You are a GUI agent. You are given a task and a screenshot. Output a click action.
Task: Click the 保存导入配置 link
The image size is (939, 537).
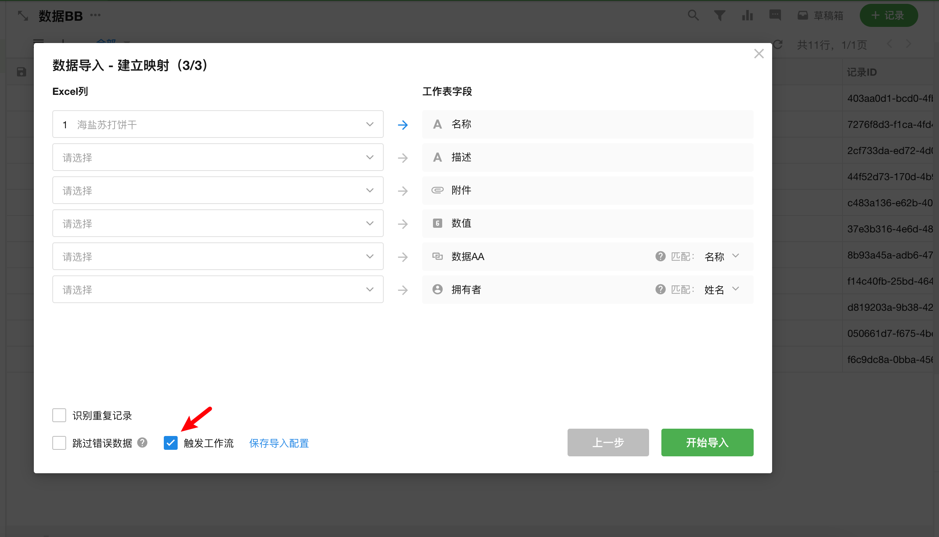(279, 443)
